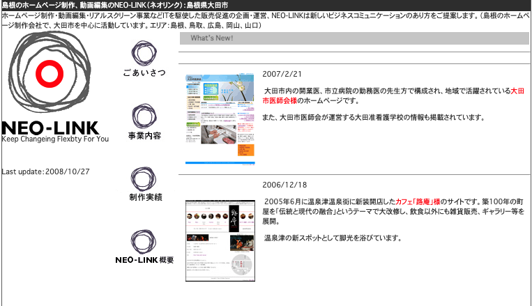Select the 事業内容 menu label
Image resolution: width=532 pixels, height=306 pixels.
click(144, 136)
